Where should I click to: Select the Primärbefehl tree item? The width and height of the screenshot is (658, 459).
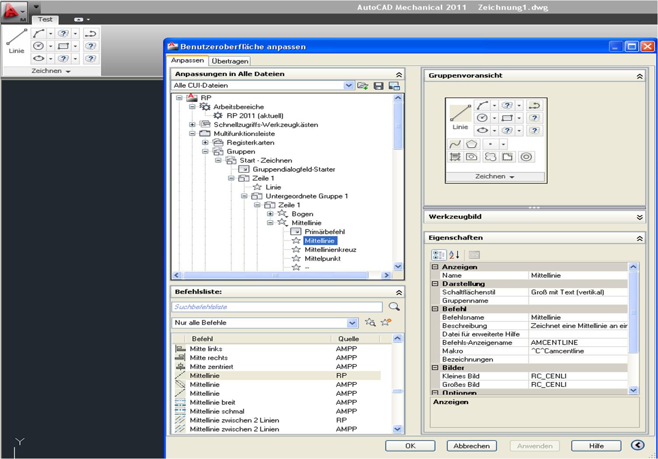click(x=325, y=232)
